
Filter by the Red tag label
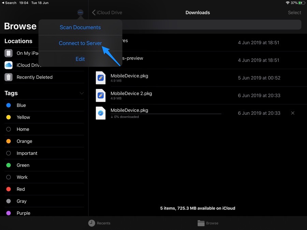coord(21,189)
